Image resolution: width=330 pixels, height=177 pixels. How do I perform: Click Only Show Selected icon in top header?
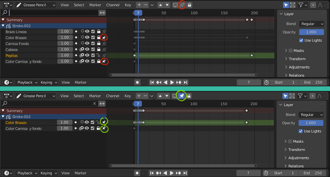click(x=175, y=5)
